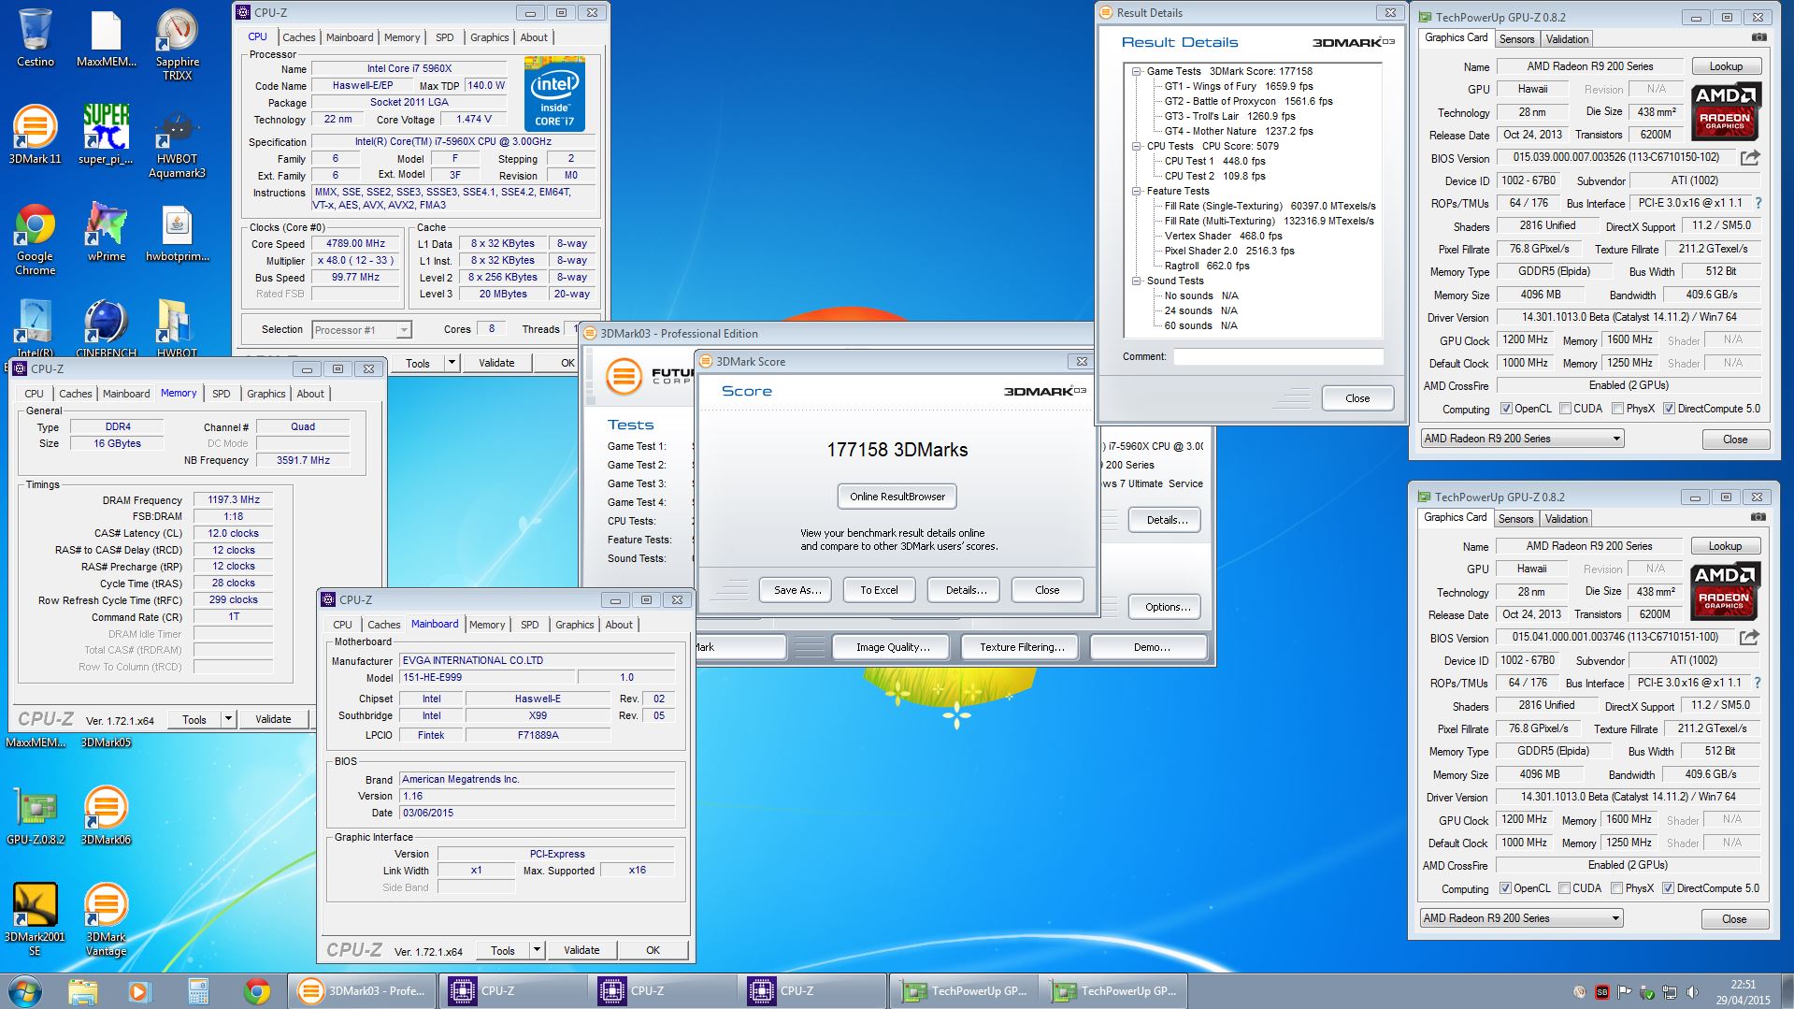Screen dimensions: 1794x1009
Task: Click Lookup button in upper GPU-Z
Action: tap(1726, 66)
